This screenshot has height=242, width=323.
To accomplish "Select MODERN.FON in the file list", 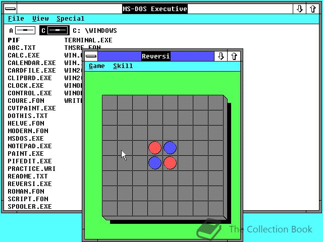I will [28, 131].
